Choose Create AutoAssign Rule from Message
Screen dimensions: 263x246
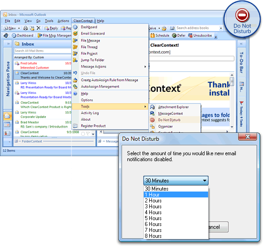pos(110,80)
